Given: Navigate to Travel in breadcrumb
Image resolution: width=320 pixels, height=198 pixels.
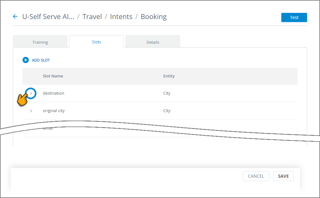Looking at the screenshot, I should pyautogui.click(x=92, y=17).
